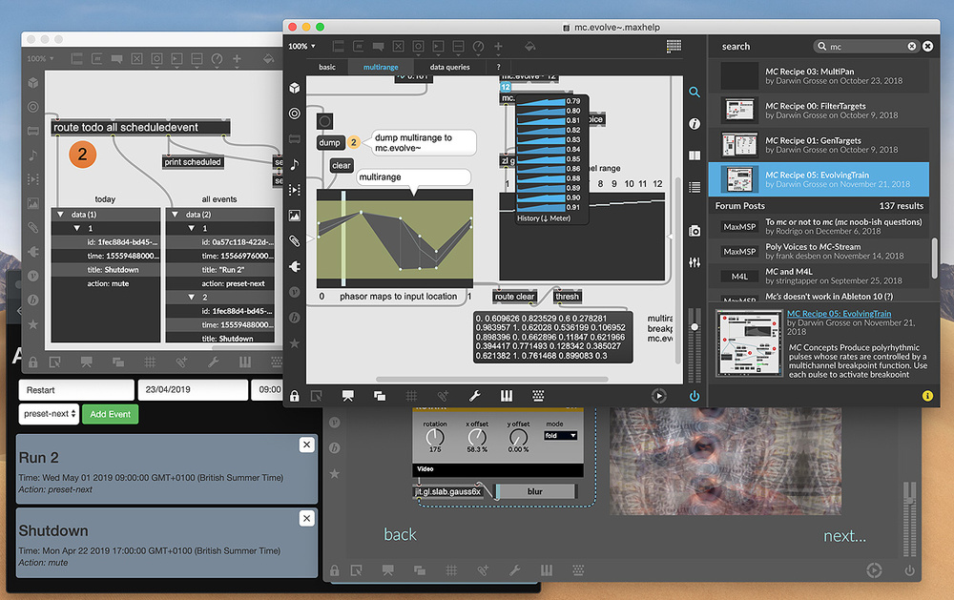Screen dimensions: 954x600
Task: Open the preset-next action dropdown
Action: click(x=48, y=414)
